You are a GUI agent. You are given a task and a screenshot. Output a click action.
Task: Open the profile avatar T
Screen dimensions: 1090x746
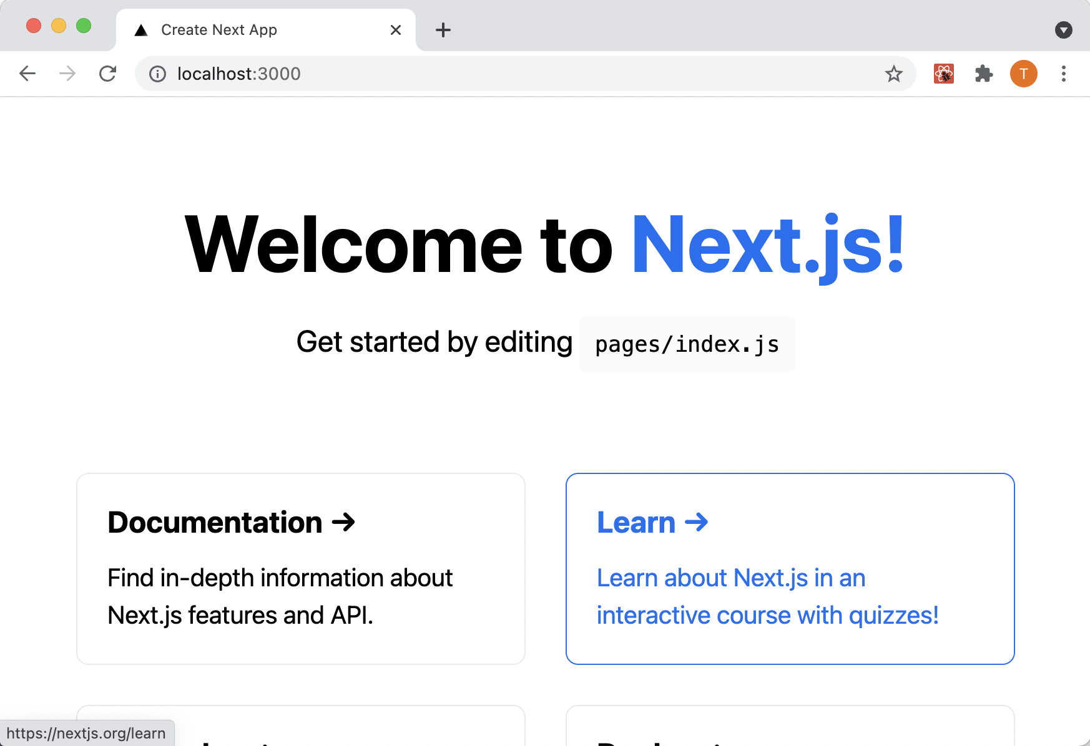tap(1024, 74)
